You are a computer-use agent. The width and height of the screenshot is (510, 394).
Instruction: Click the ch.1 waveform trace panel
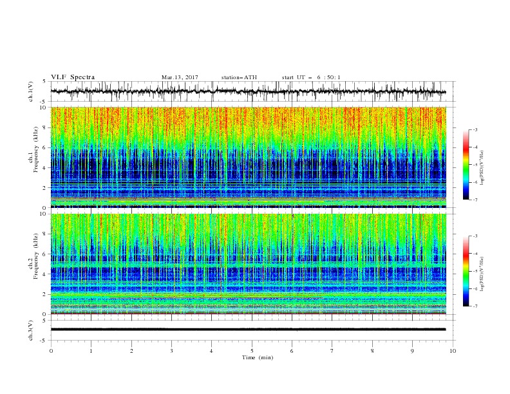[253, 91]
